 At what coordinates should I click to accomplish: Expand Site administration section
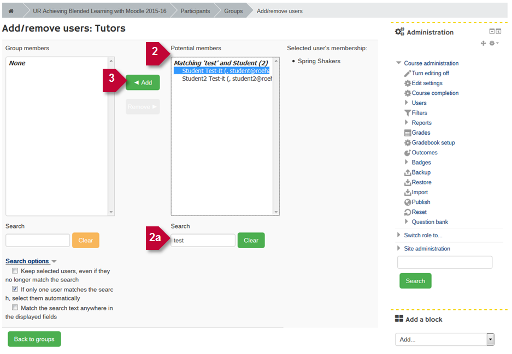coord(399,248)
